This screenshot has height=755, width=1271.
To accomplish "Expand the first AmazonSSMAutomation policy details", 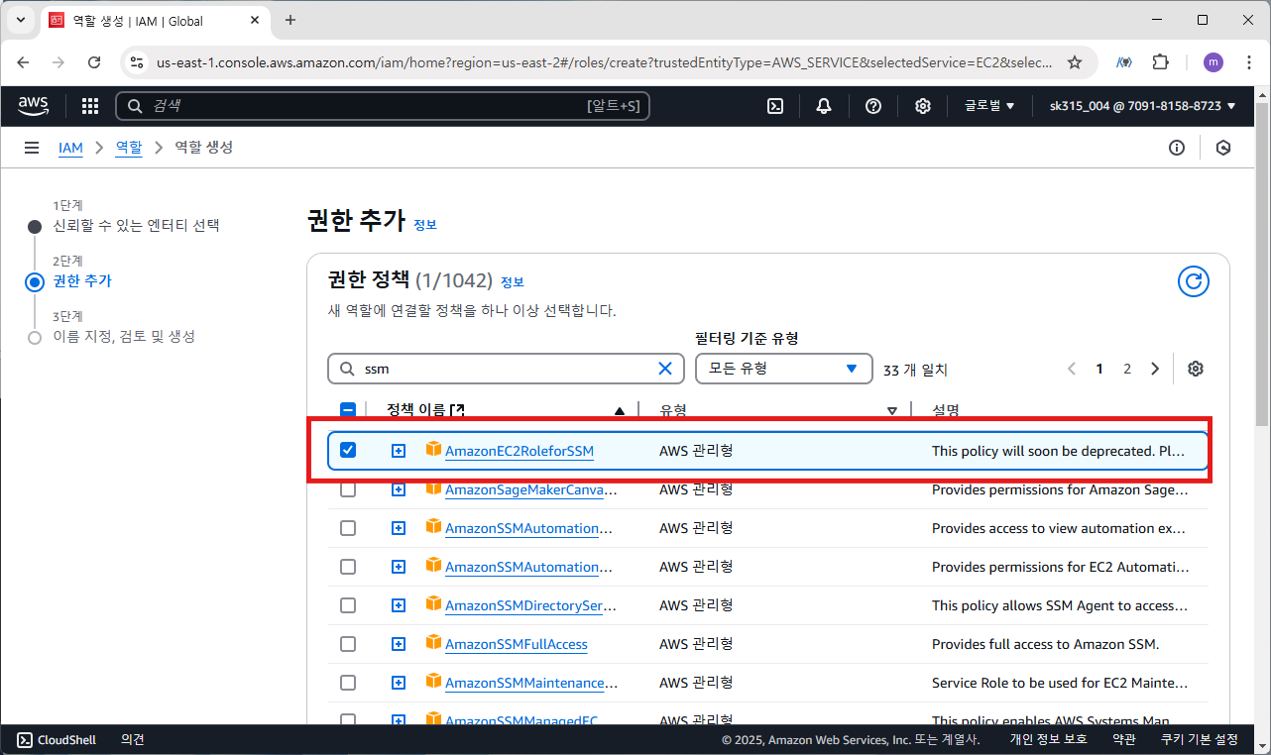I will tap(399, 528).
